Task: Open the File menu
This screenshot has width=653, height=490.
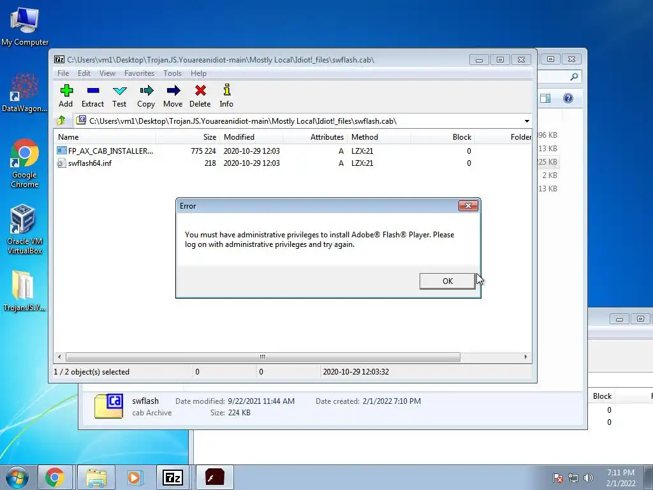Action: click(x=63, y=73)
